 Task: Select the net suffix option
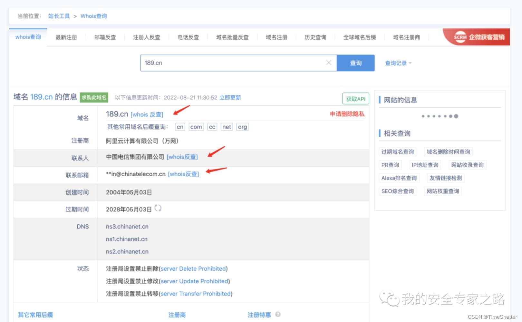[x=227, y=127]
